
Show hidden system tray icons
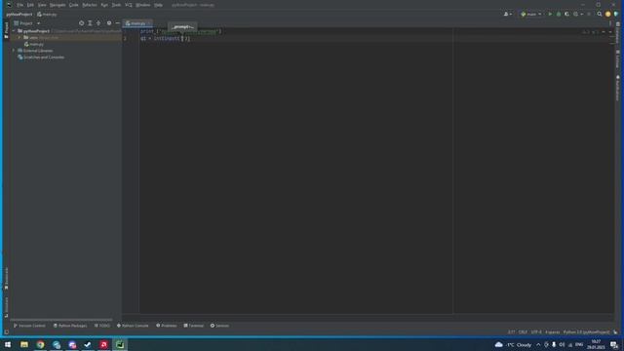[538, 344]
